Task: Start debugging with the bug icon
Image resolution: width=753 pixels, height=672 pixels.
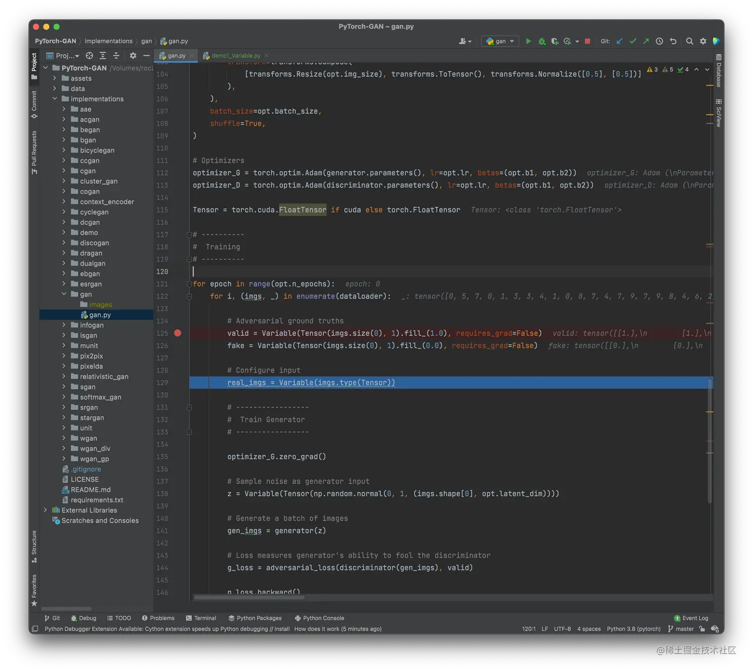Action: (542, 41)
